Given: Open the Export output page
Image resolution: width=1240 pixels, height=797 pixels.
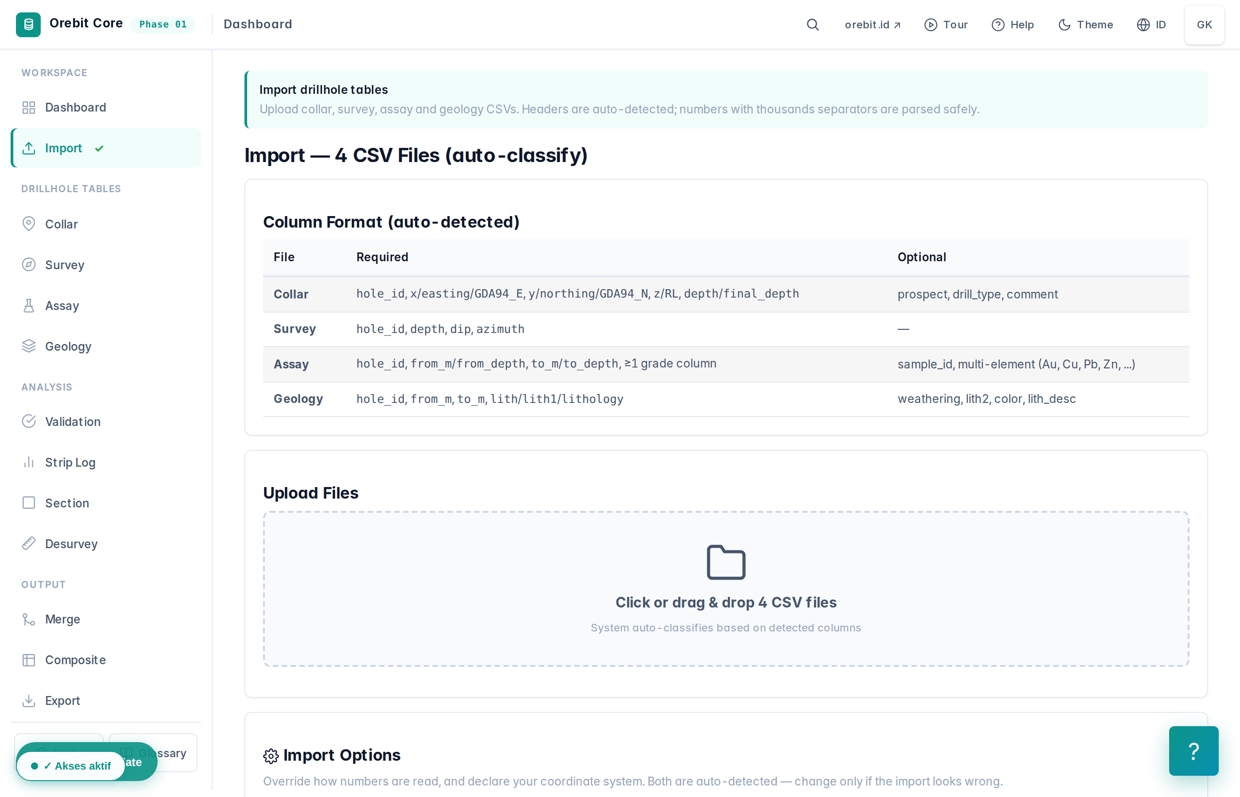Looking at the screenshot, I should tap(105, 701).
